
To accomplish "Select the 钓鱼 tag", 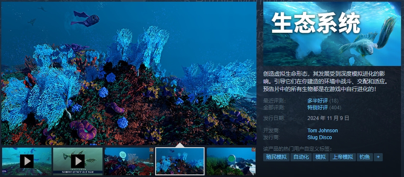I will (x=364, y=157).
